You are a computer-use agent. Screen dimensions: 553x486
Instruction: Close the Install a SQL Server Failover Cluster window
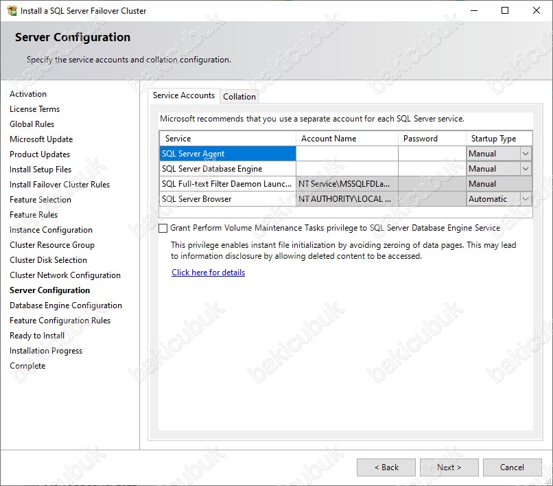(x=537, y=10)
